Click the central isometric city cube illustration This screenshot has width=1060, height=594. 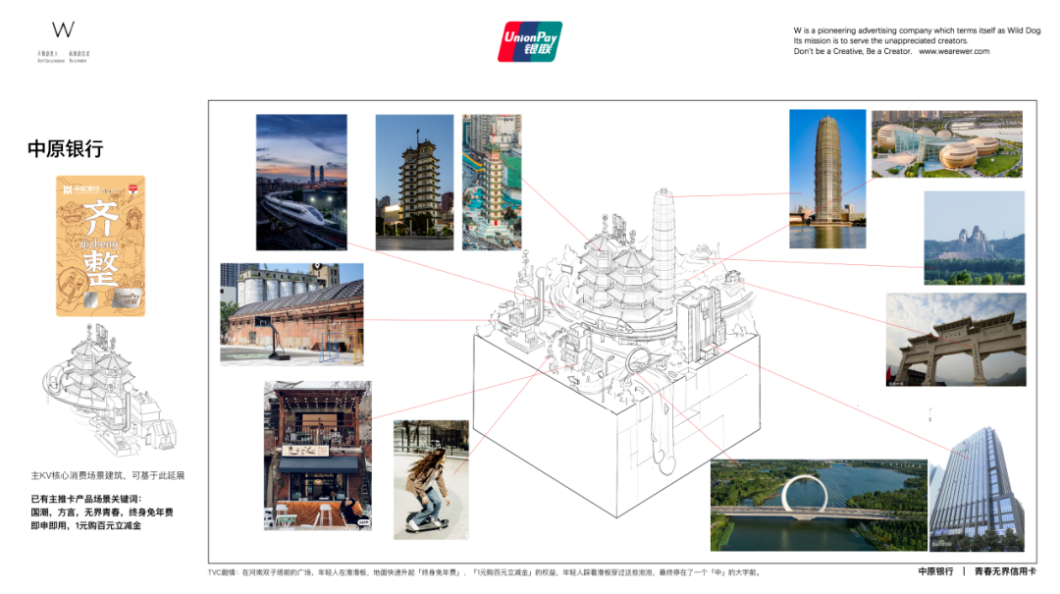(x=616, y=355)
